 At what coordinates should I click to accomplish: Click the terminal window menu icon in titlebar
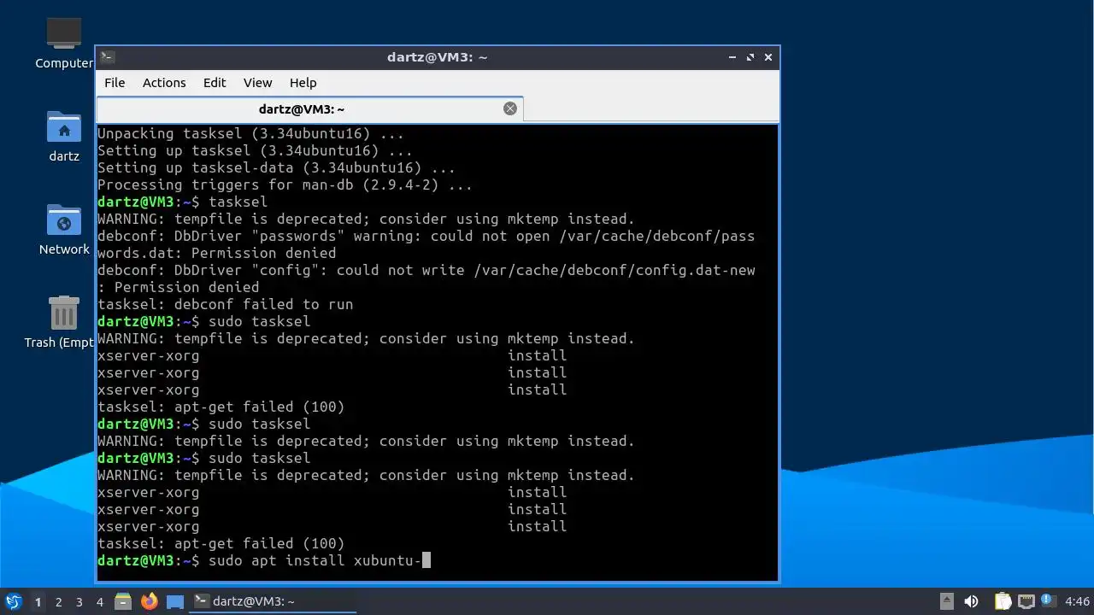pyautogui.click(x=107, y=57)
